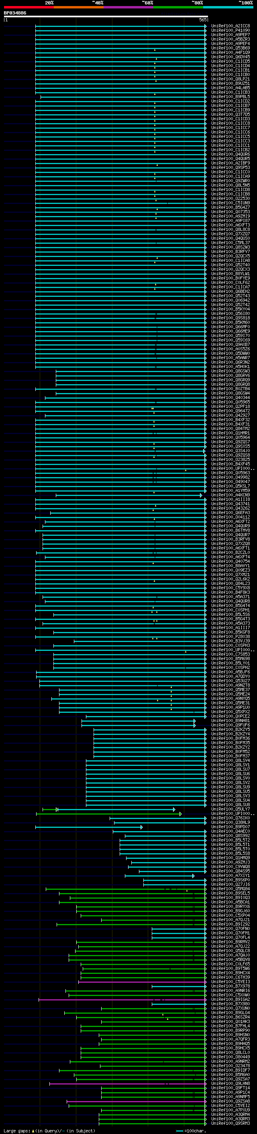Select hit label UniRef100_B6TMV8
This screenshot has width=257, height=1134.
(230, 531)
